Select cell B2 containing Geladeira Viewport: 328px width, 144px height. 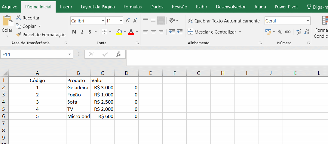[x=78, y=87]
